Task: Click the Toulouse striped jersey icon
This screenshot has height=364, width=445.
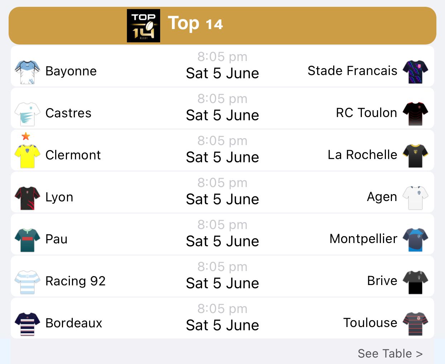Action: [415, 323]
